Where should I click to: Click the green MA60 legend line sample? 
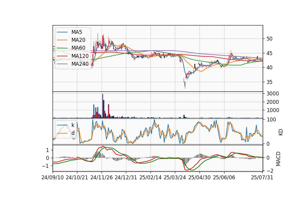62,48
